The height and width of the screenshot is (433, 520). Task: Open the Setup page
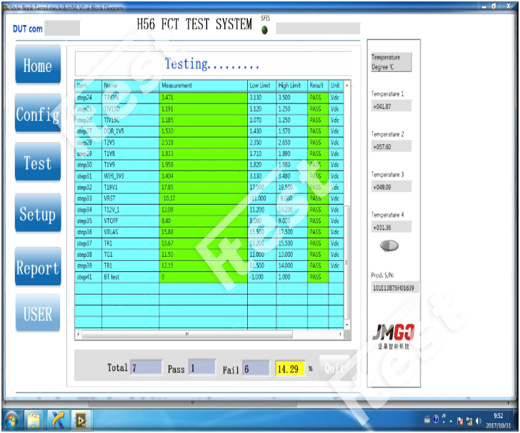point(37,214)
